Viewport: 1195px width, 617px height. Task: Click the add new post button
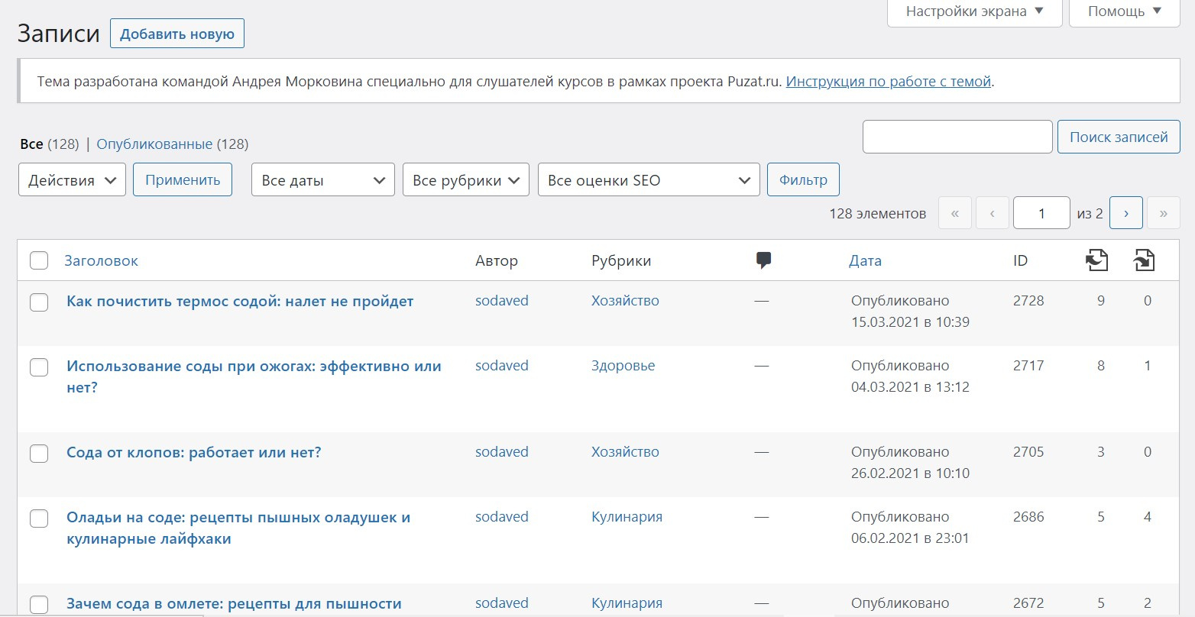point(177,34)
